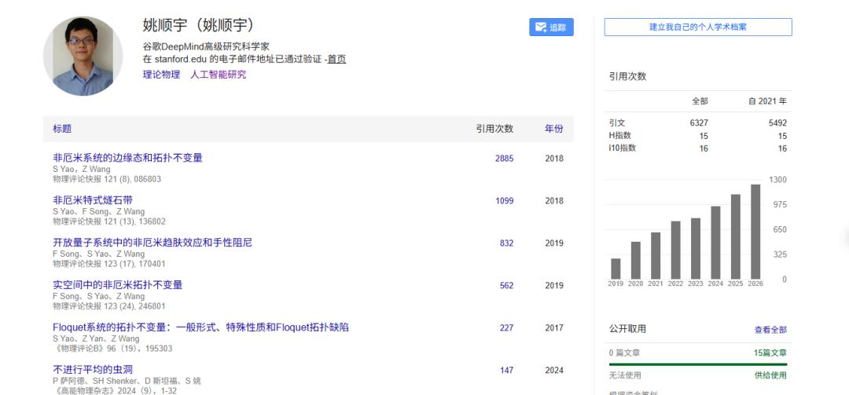This screenshot has width=849, height=395.
Task: Click the i10指数 label
Action: pos(622,148)
